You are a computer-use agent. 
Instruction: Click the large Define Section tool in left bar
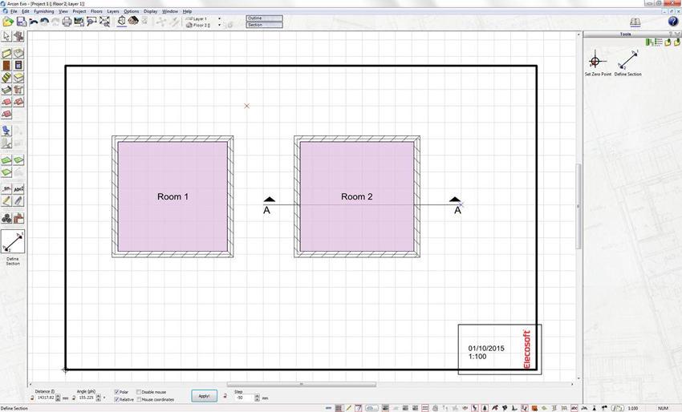click(13, 241)
